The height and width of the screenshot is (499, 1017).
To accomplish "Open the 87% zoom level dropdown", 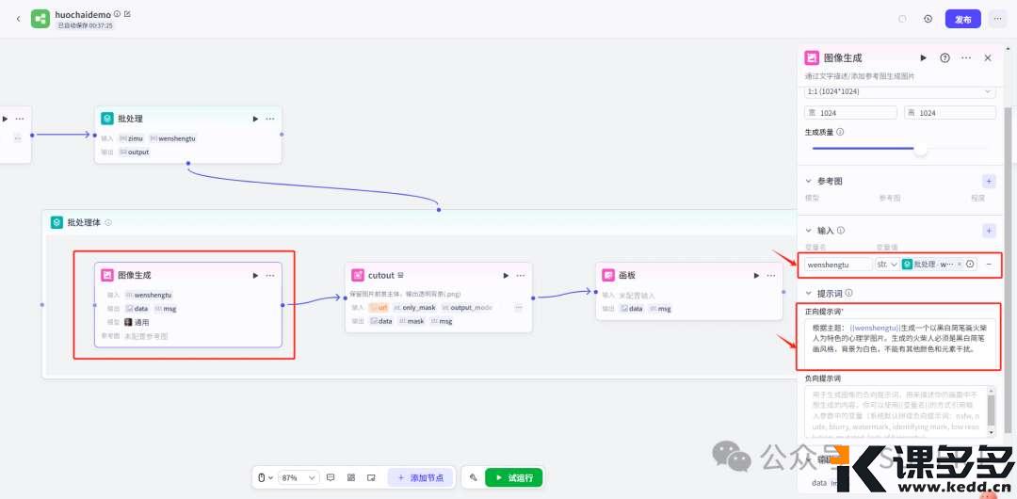I will [x=299, y=477].
